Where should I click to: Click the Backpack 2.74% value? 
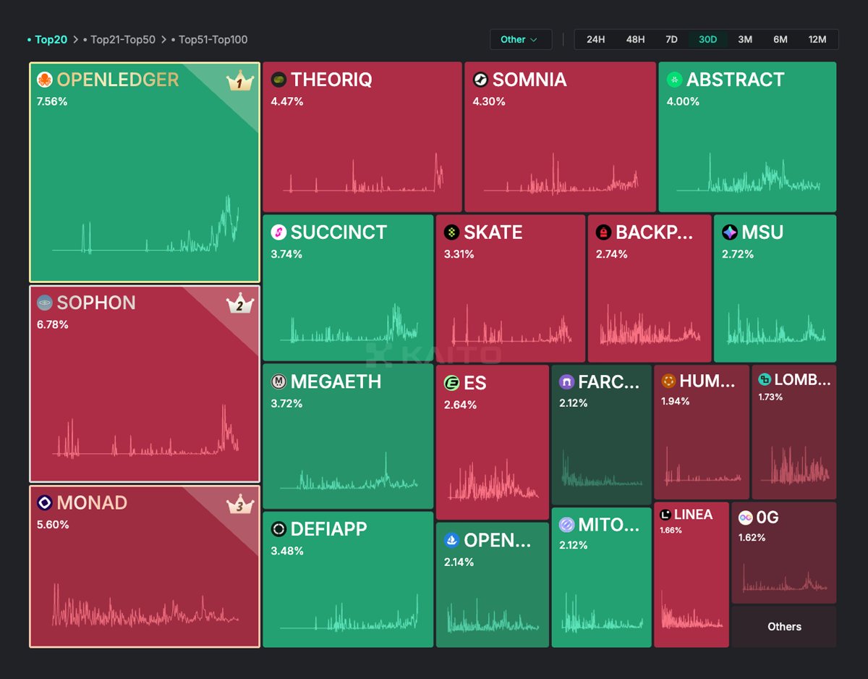click(x=612, y=254)
